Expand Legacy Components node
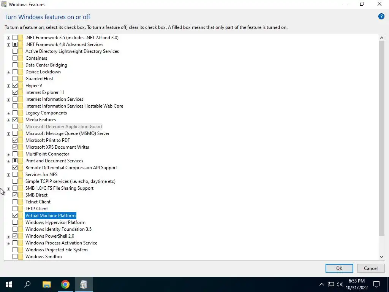Screen dimensions: 389x292 point(8,113)
